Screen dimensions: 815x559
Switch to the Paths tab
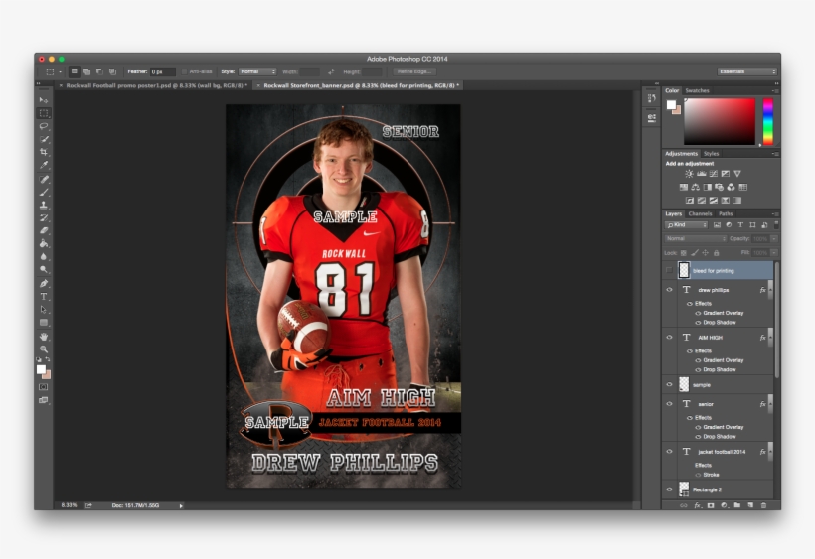726,213
